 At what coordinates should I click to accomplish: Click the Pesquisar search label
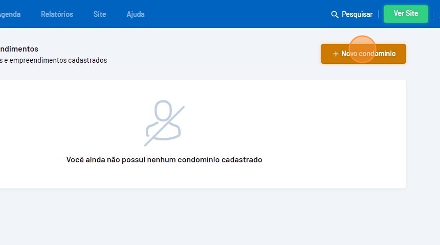[x=357, y=14]
